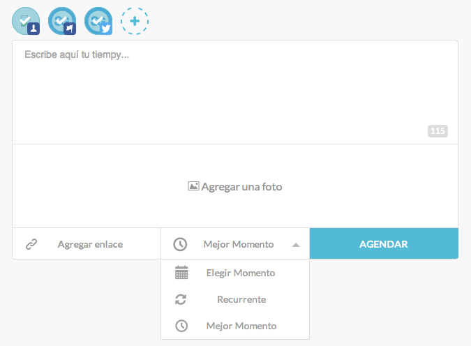The width and height of the screenshot is (471, 346).
Task: Click the dashed plus add-account icon
Action: click(x=135, y=21)
